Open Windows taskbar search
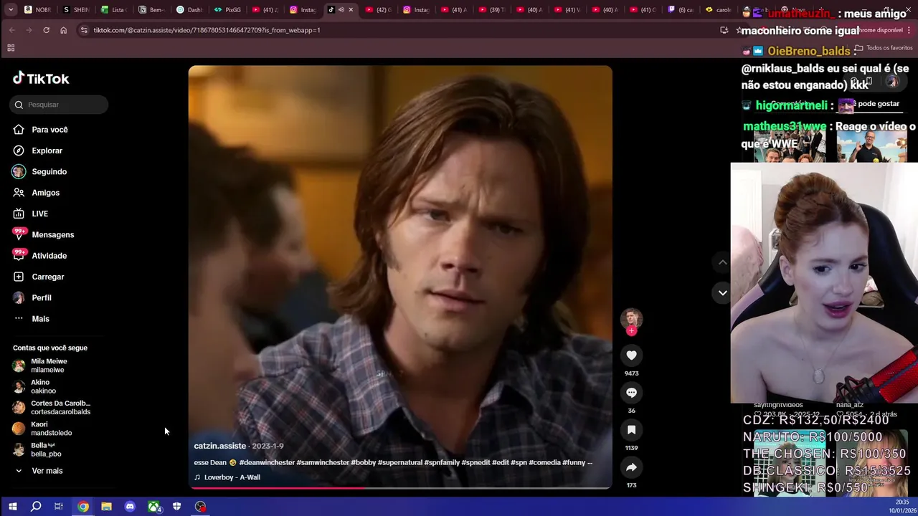 click(36, 507)
